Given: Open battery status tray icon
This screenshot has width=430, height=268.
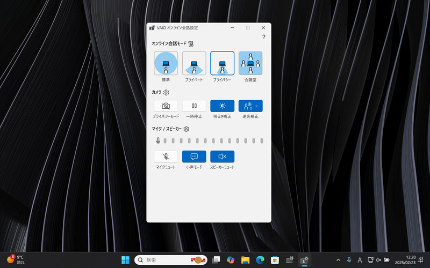Looking at the screenshot, I should pyautogui.click(x=386, y=260).
